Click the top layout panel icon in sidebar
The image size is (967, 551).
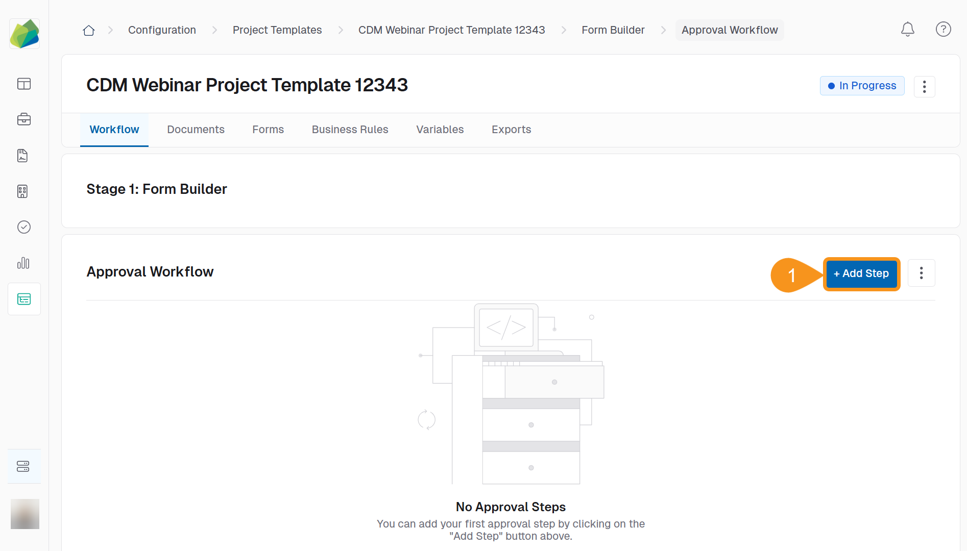(24, 84)
